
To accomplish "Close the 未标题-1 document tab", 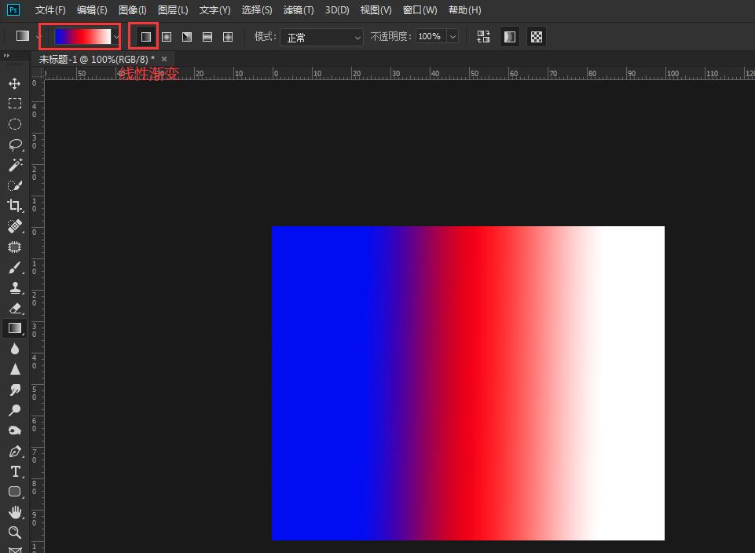I will pyautogui.click(x=164, y=59).
